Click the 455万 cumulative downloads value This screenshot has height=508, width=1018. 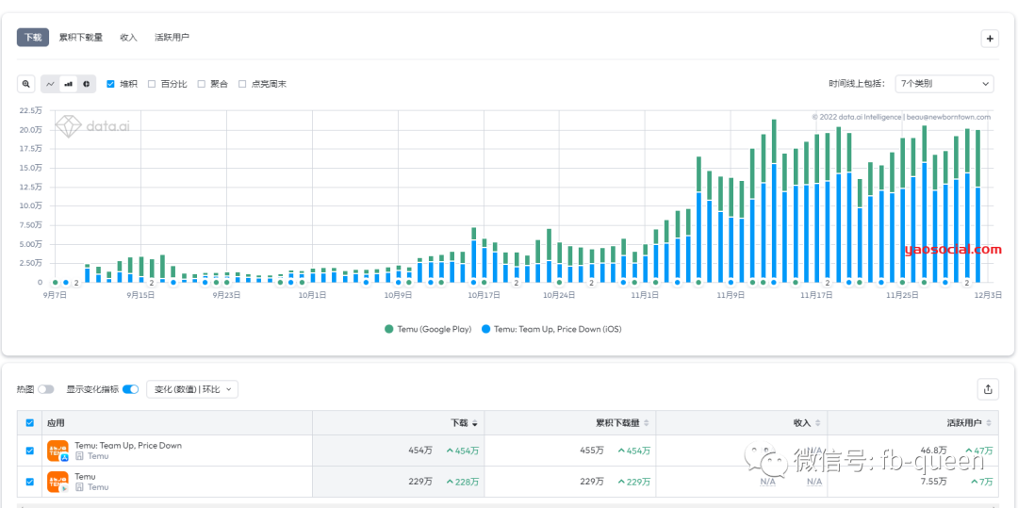coord(591,451)
